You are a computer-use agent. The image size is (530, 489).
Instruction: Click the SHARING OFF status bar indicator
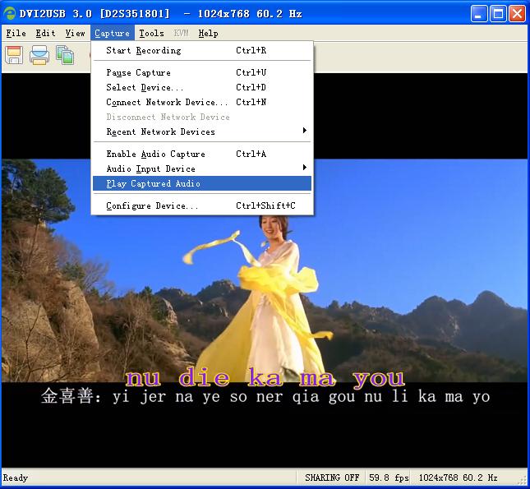point(332,478)
